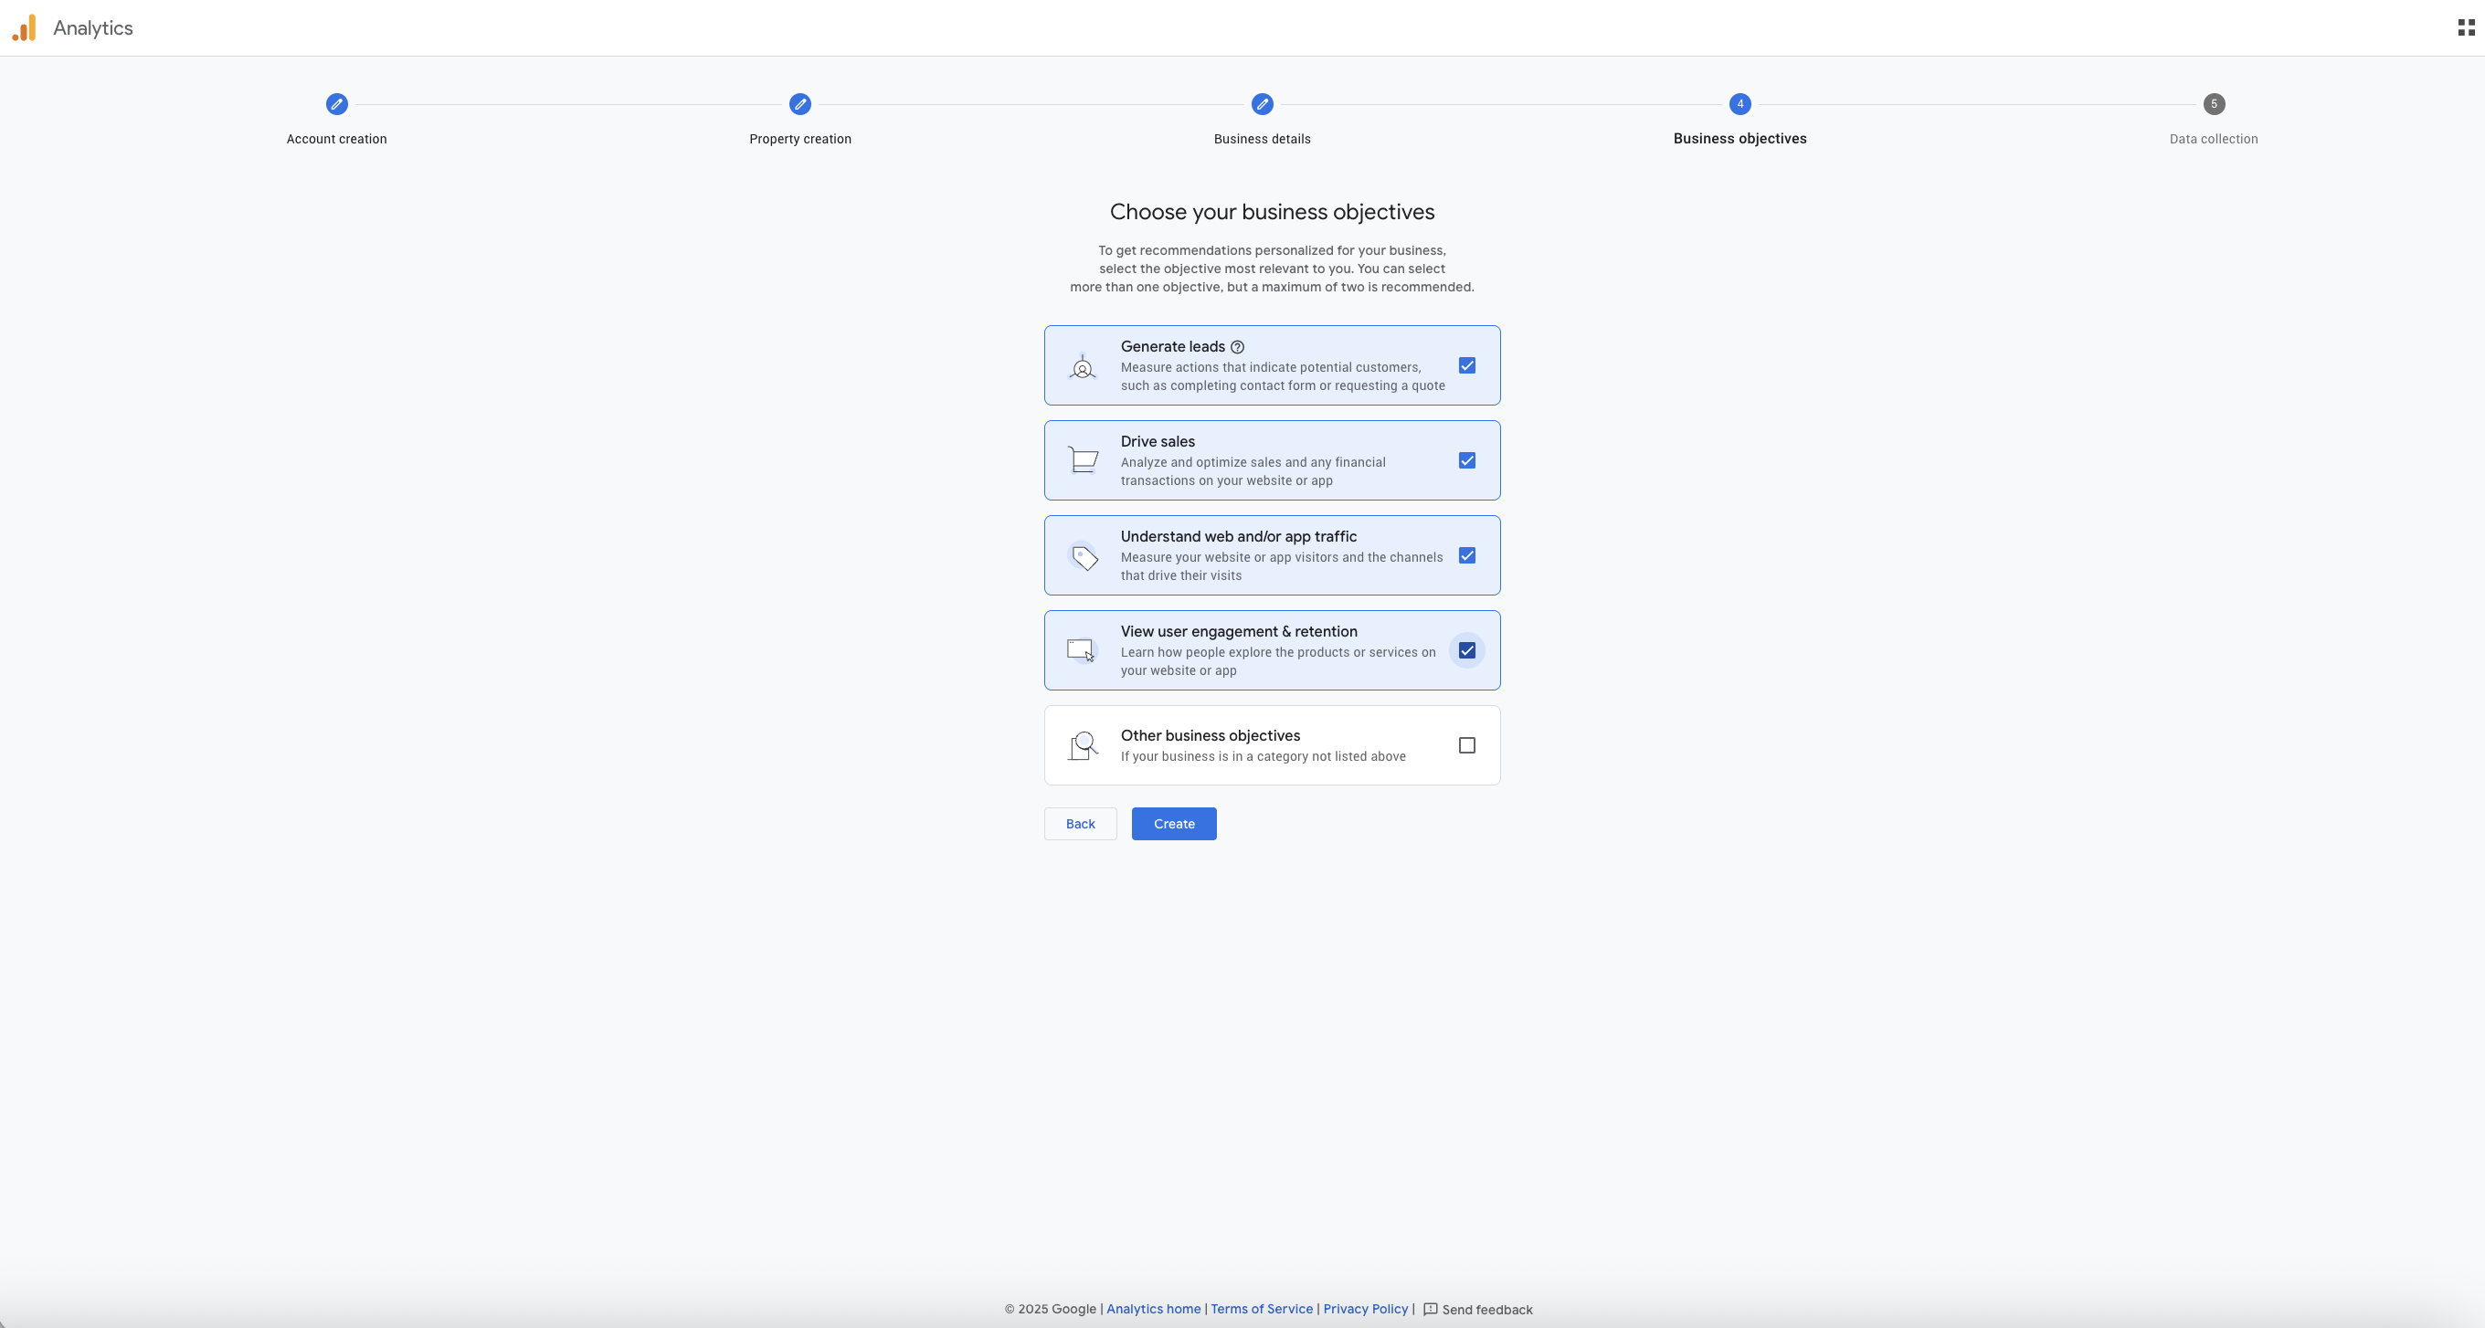Viewport: 2485px width, 1328px height.
Task: Click the Other business objectives magnifier icon
Action: [x=1083, y=745]
